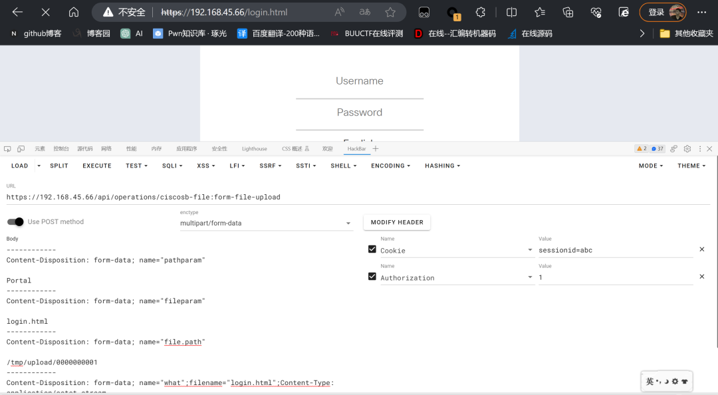Viewport: 718px width, 395px height.
Task: Switch to the HackBar DevTools tab
Action: click(357, 149)
